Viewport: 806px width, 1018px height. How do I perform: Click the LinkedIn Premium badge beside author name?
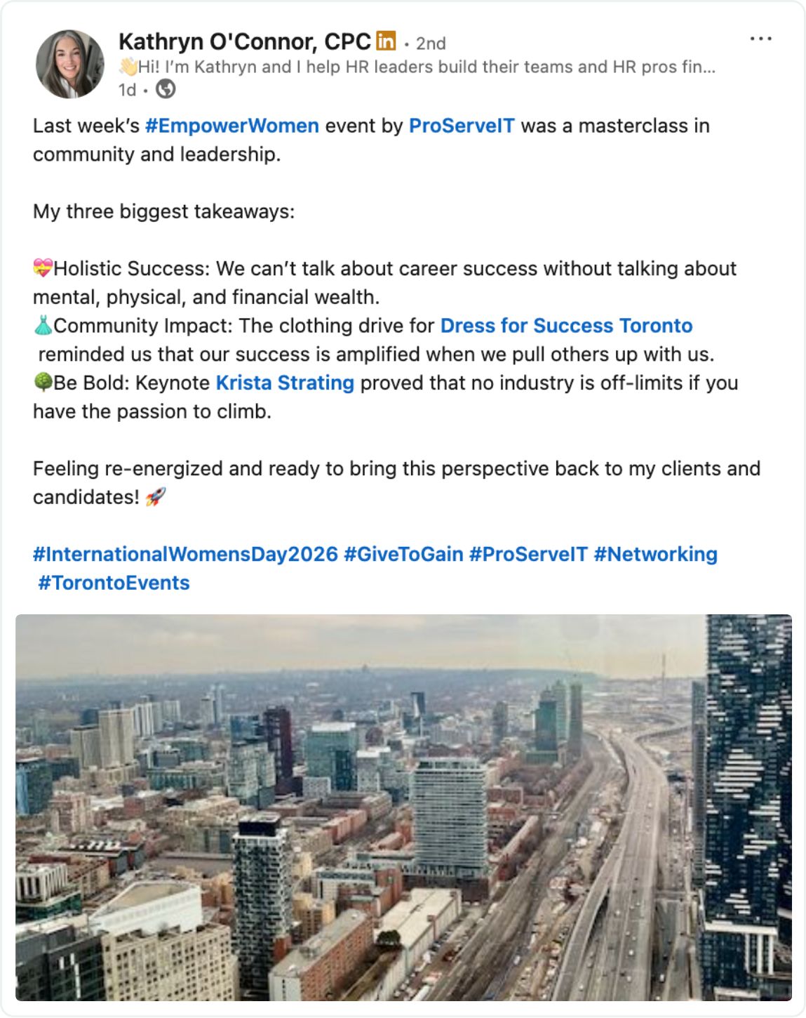click(386, 41)
